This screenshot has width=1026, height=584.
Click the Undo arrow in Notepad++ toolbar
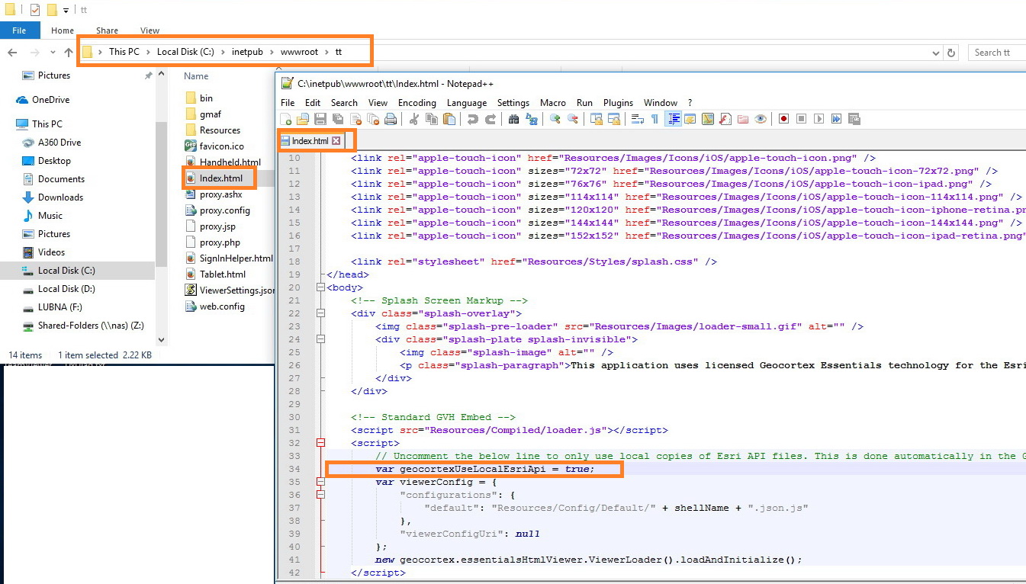pyautogui.click(x=472, y=119)
